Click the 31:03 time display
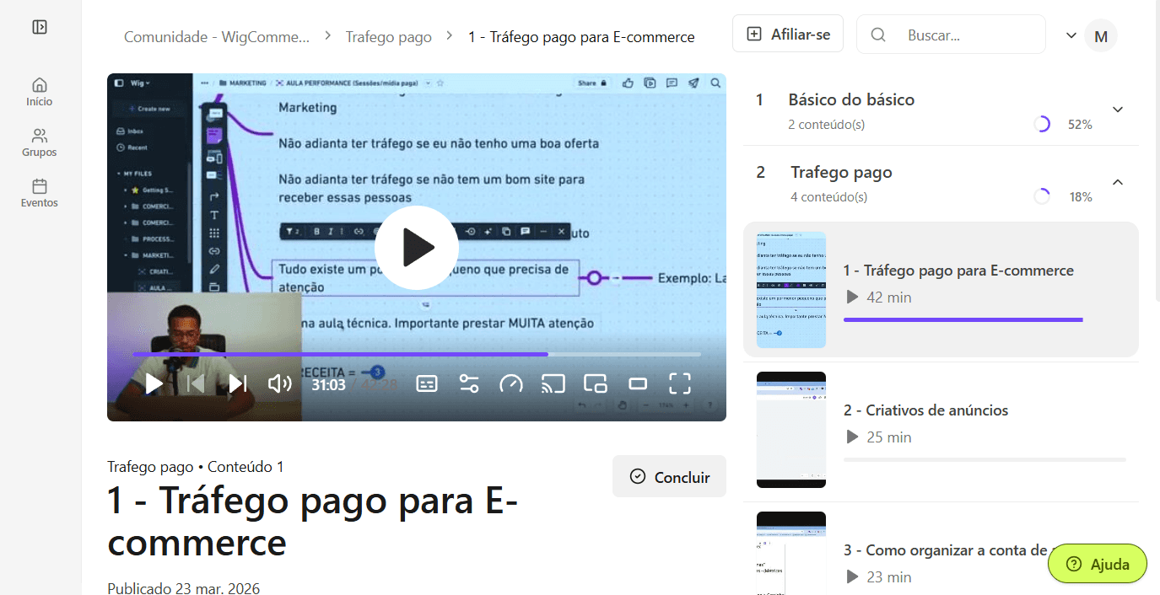 (328, 384)
